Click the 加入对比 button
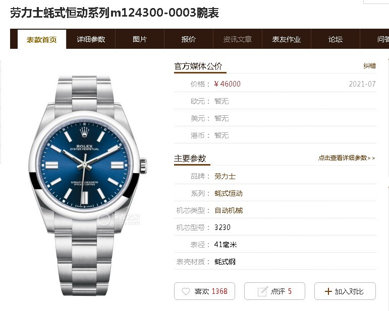The width and height of the screenshot is (389, 311). click(345, 291)
